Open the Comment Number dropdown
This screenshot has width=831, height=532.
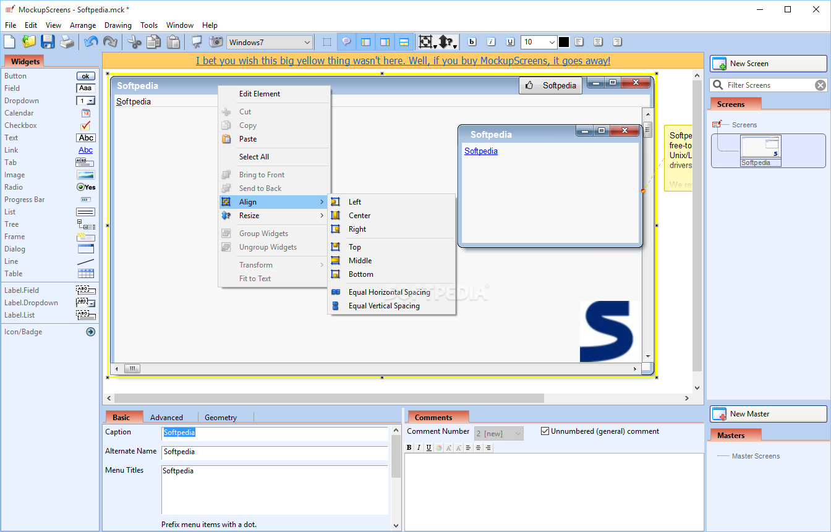498,434
